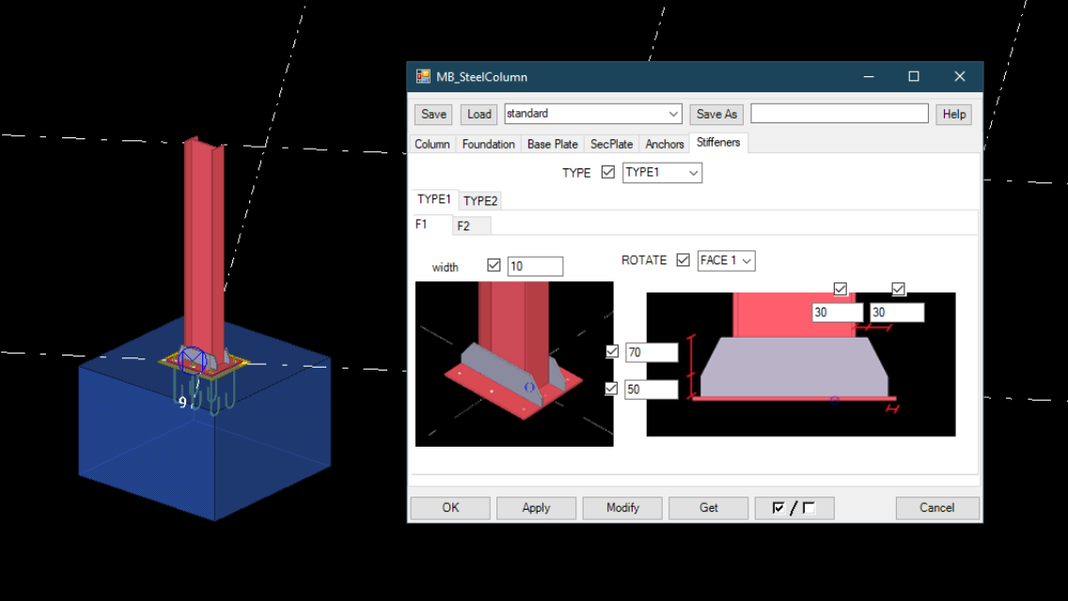Disable the ROTATE checkbox
Screen dimensions: 1068x601
[683, 260]
